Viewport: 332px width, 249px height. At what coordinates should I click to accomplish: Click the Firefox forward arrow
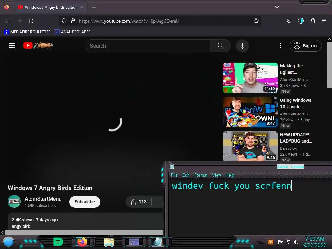click(x=19, y=21)
